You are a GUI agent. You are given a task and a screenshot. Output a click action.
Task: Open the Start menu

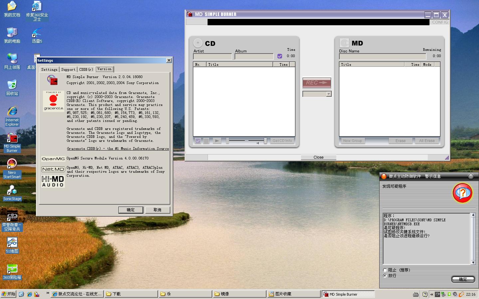click(x=9, y=294)
